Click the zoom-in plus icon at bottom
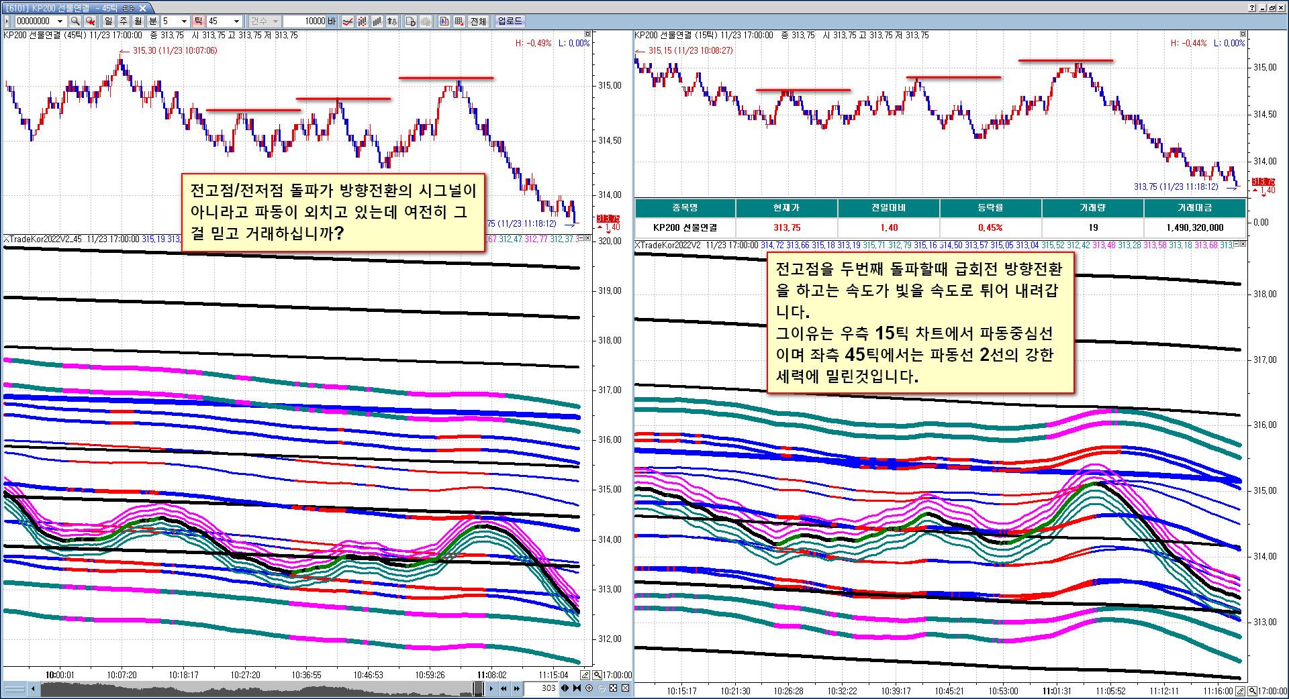 (x=589, y=688)
